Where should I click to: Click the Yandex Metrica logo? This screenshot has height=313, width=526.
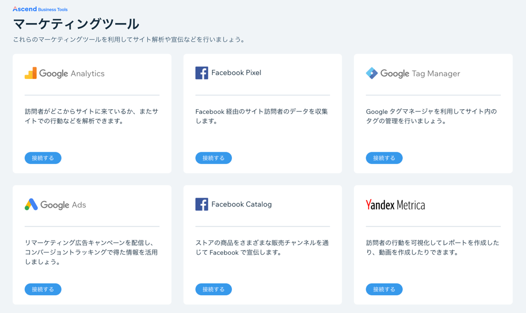(395, 204)
